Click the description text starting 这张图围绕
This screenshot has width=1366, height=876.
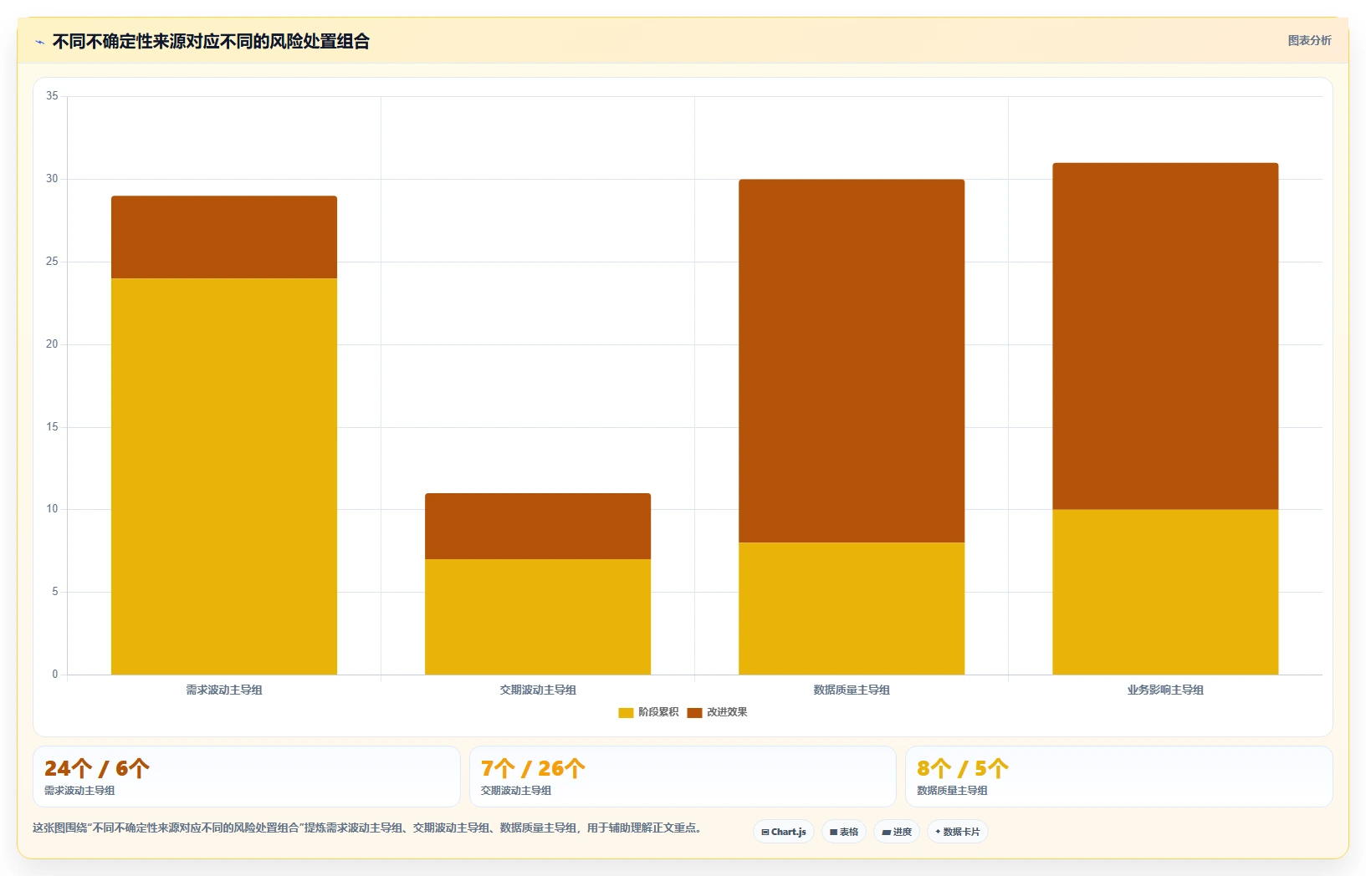(367, 828)
